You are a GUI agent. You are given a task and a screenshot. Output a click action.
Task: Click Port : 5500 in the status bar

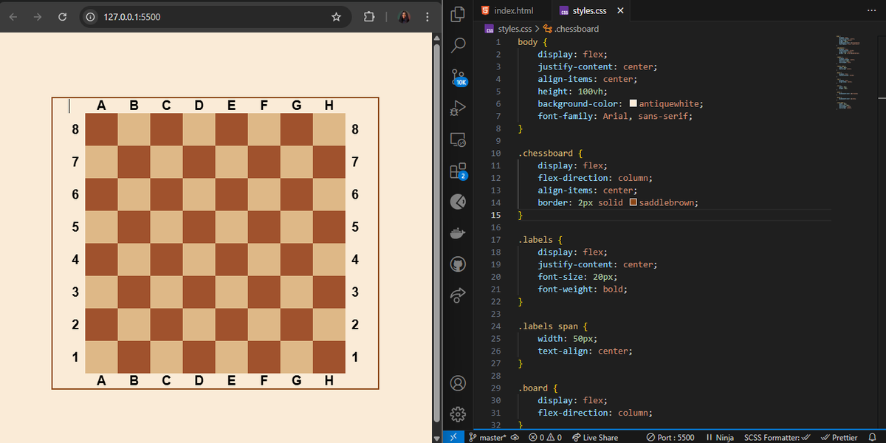pyautogui.click(x=670, y=437)
